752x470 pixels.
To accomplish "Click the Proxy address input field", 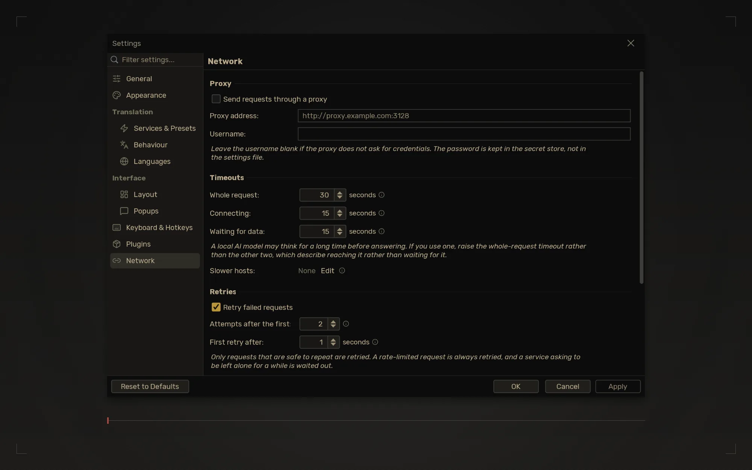I will click(464, 116).
